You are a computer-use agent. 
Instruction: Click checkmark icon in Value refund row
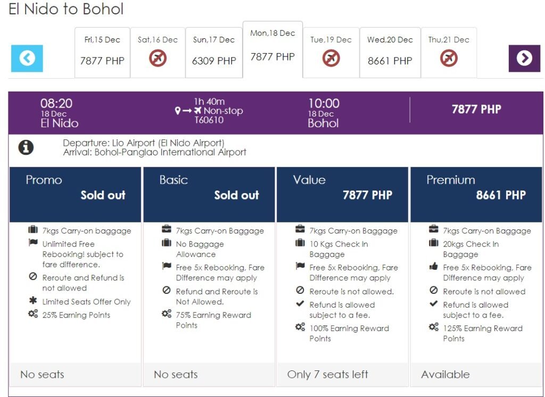(300, 303)
